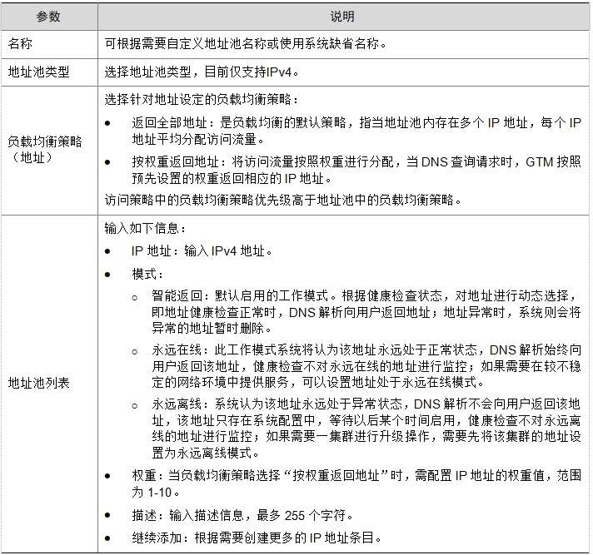The height and width of the screenshot is (555, 593).
Task: Select the 地址池列表 parameter cell
Action: (49, 384)
